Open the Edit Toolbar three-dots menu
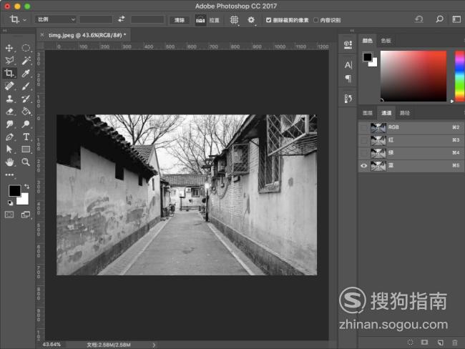This screenshot has height=349, width=465. tap(9, 174)
